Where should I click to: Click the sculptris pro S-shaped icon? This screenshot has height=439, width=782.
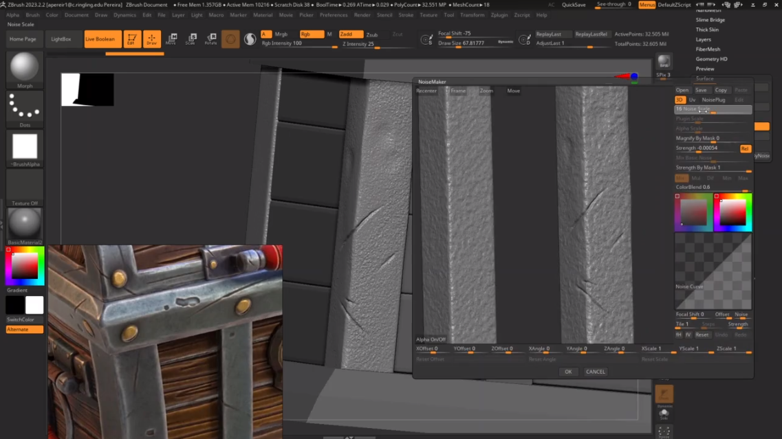(250, 39)
